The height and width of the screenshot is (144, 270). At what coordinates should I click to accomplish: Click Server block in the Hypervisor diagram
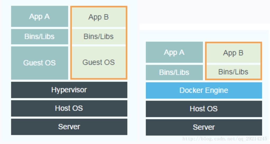[x=69, y=127]
